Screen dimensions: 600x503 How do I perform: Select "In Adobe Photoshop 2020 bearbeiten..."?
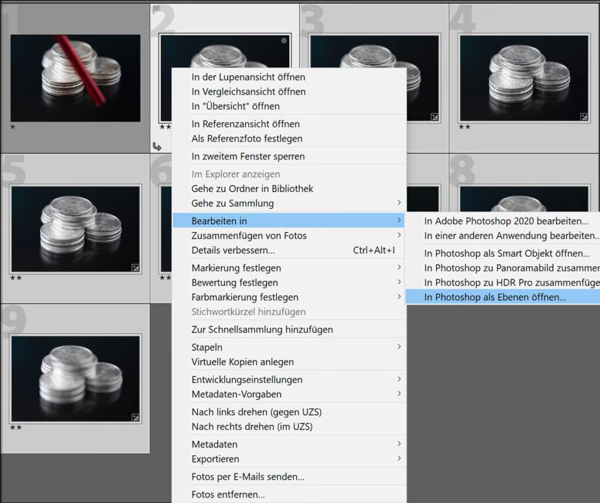506,221
